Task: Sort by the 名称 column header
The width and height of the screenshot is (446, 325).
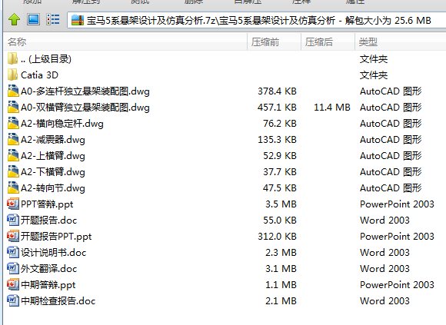Action: (x=125, y=42)
